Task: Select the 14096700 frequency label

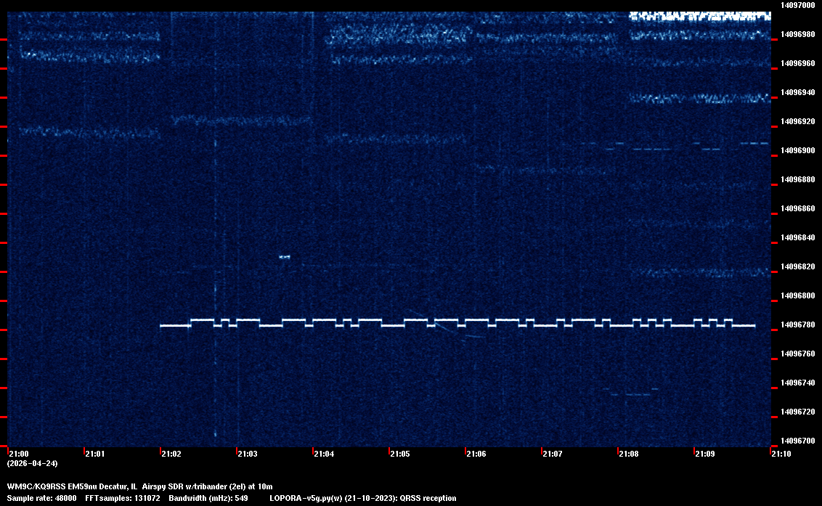Action: (797, 441)
